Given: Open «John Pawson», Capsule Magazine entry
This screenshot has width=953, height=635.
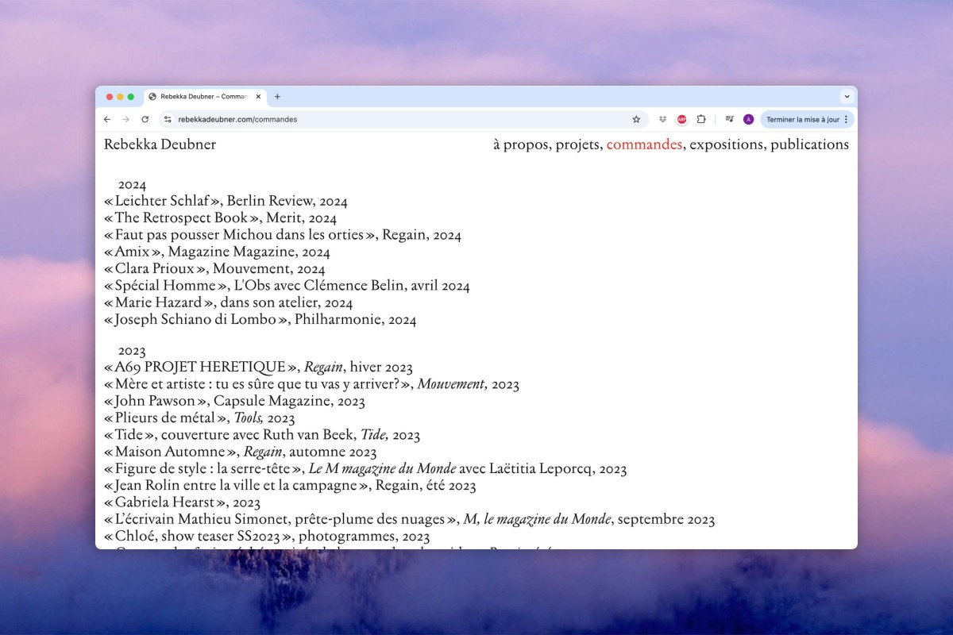Looking at the screenshot, I should pos(234,401).
